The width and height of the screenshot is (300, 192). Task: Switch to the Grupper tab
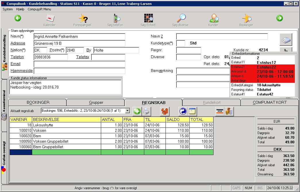pyautogui.click(x=96, y=103)
